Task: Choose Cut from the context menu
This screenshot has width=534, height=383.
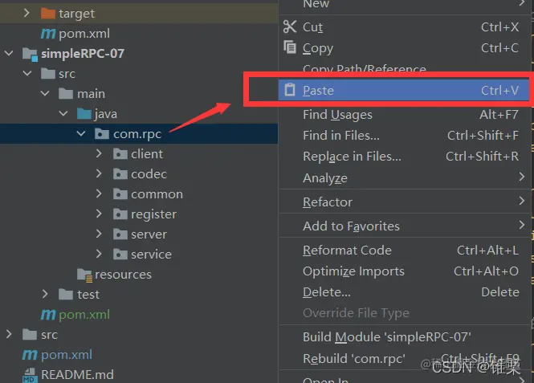Action: [404, 26]
